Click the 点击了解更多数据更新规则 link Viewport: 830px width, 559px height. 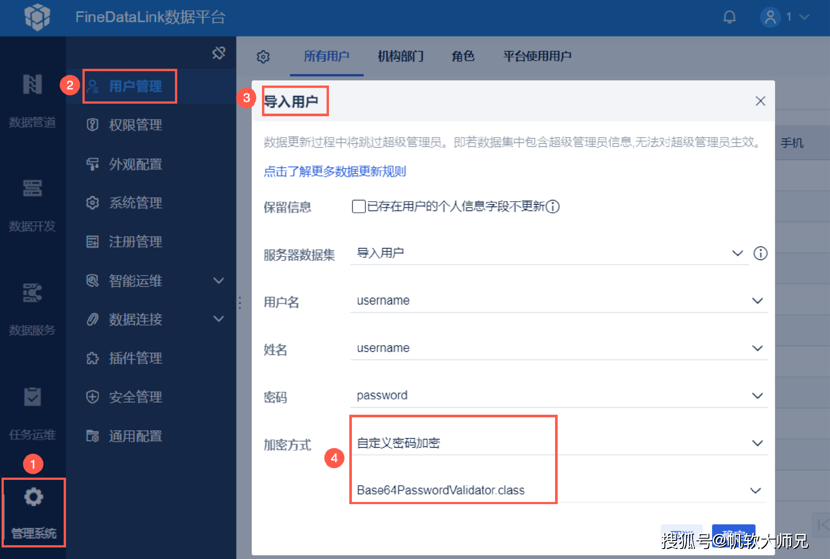pos(335,172)
